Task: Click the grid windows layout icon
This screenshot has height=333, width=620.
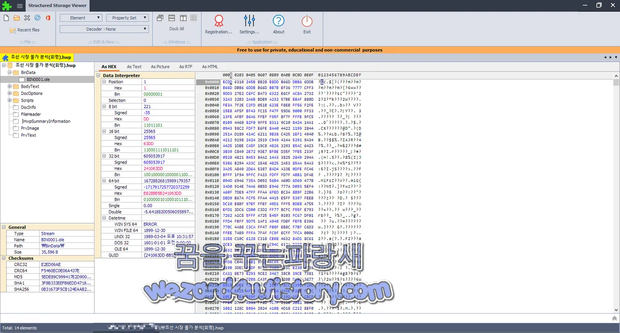Action: tap(194, 18)
